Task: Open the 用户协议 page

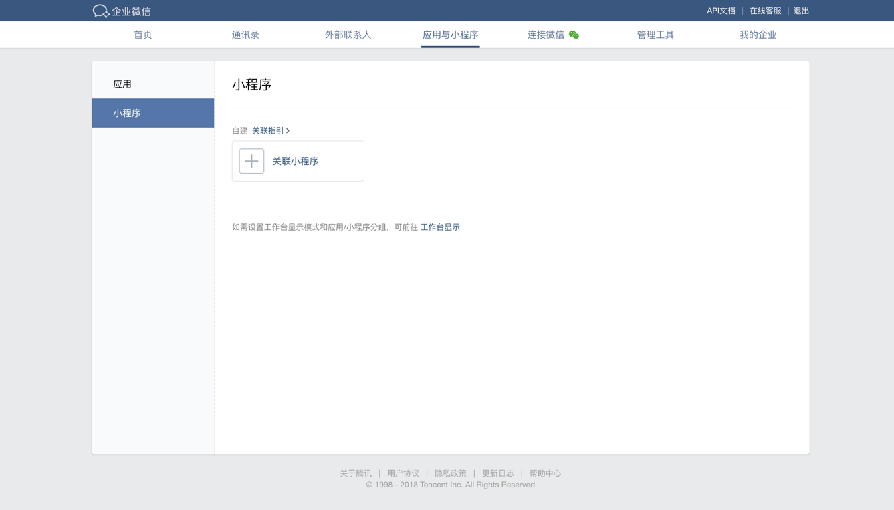Action: [x=403, y=473]
